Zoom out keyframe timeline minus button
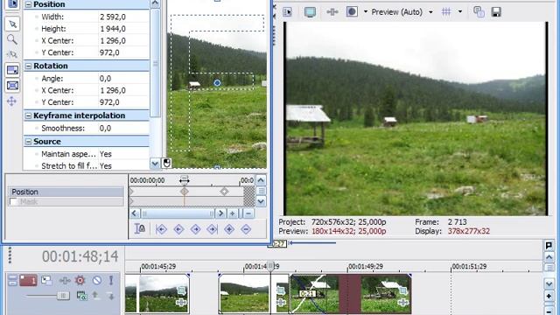 pyautogui.click(x=248, y=213)
